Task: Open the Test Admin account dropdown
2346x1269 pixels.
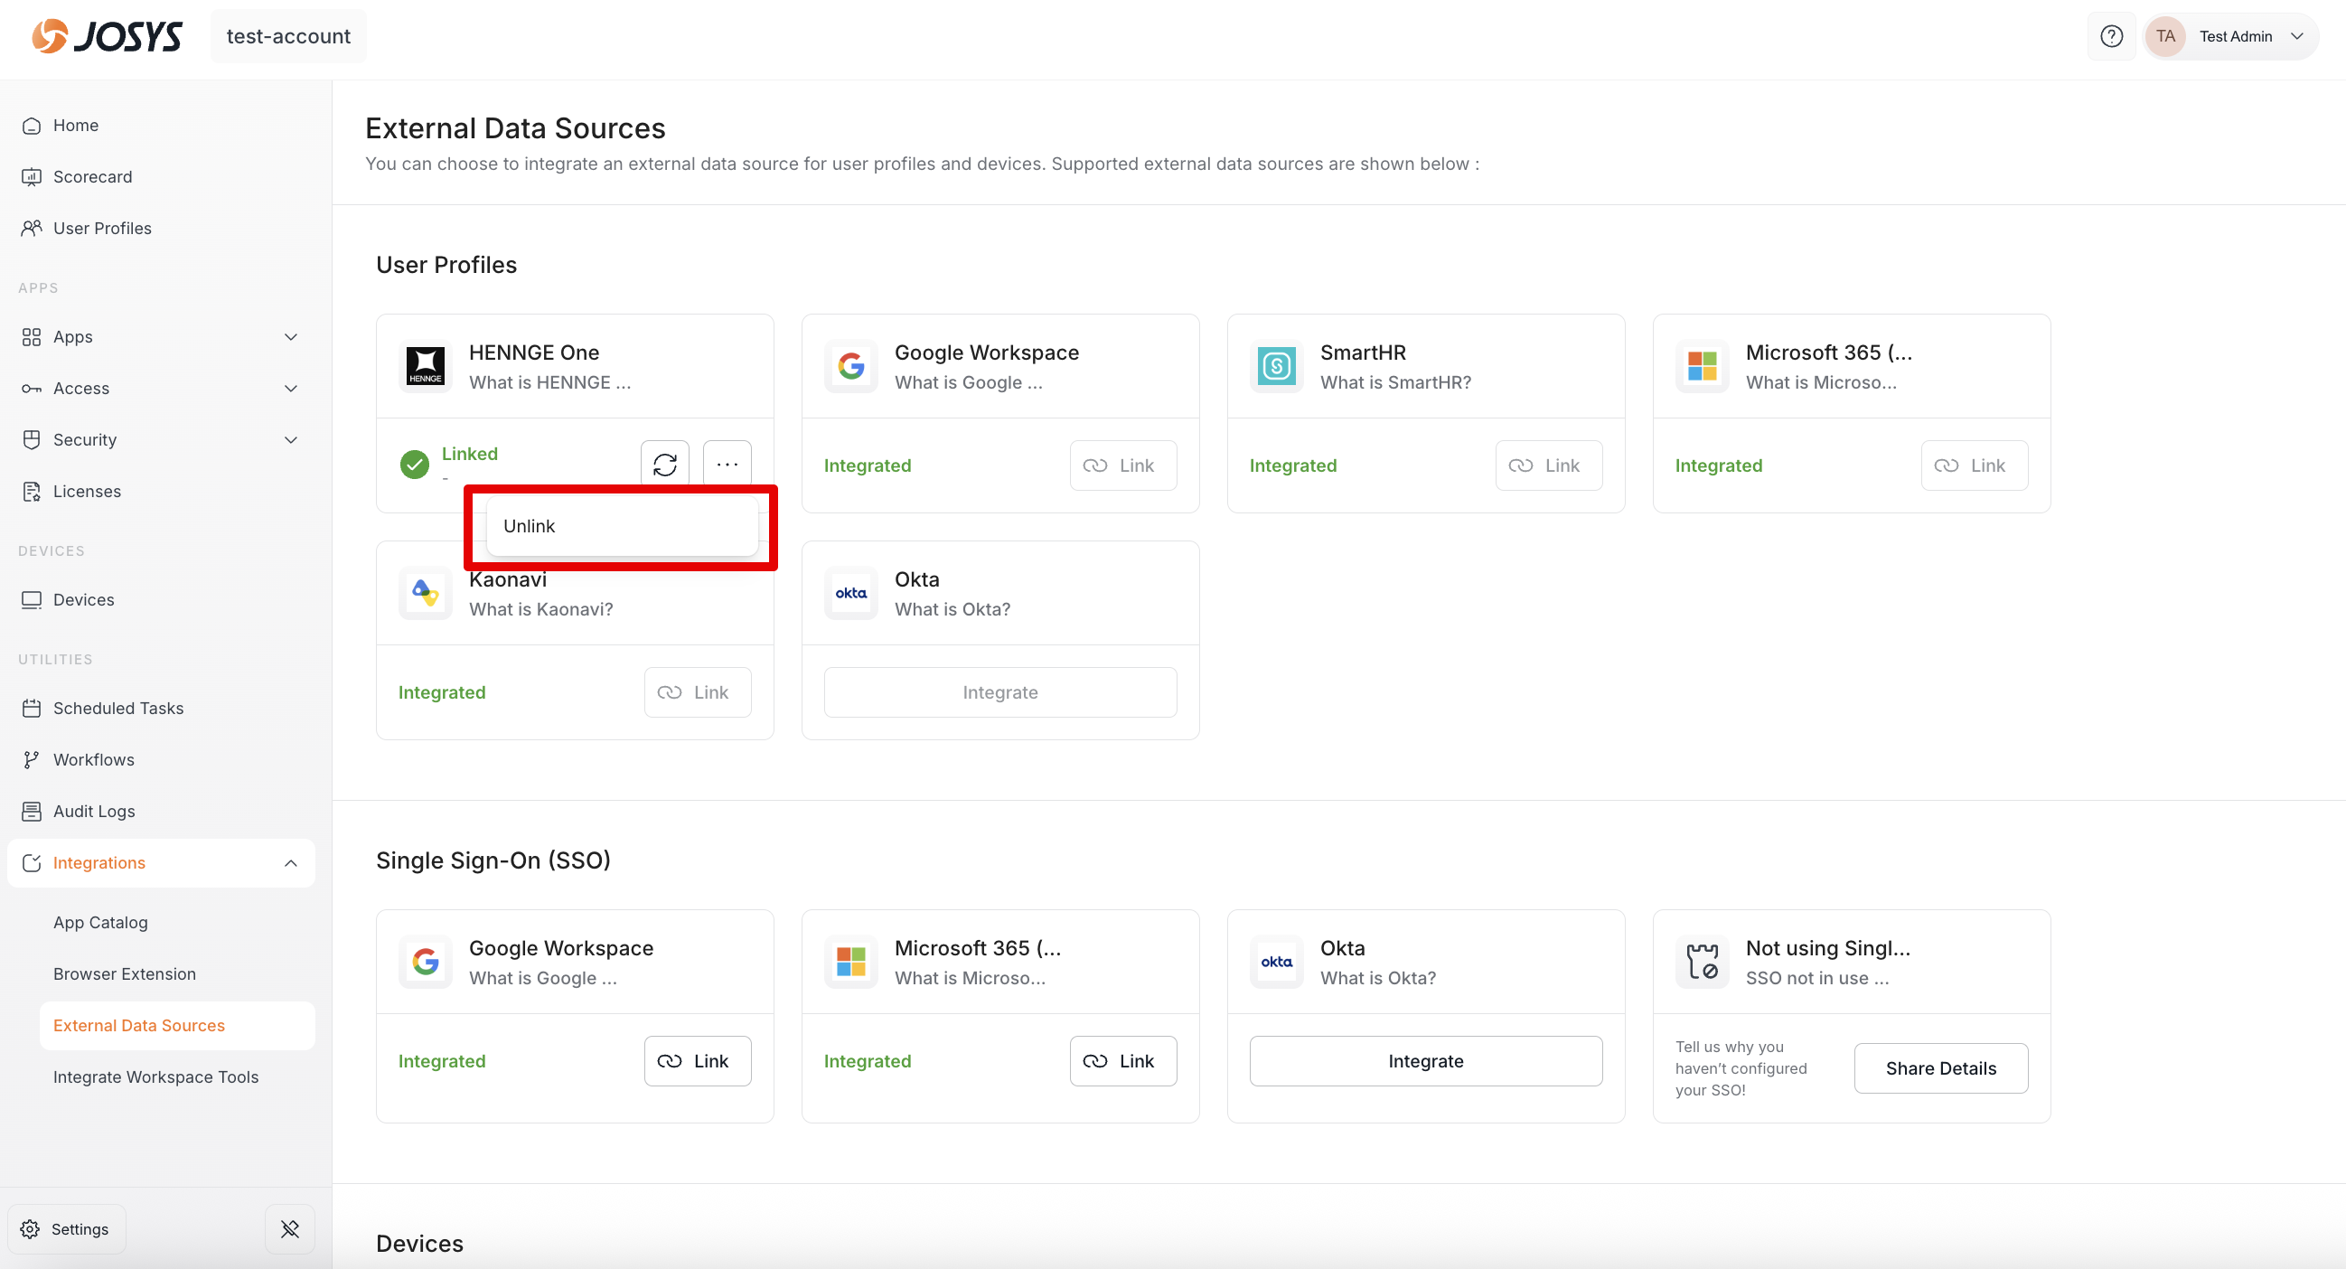Action: (x=2231, y=36)
